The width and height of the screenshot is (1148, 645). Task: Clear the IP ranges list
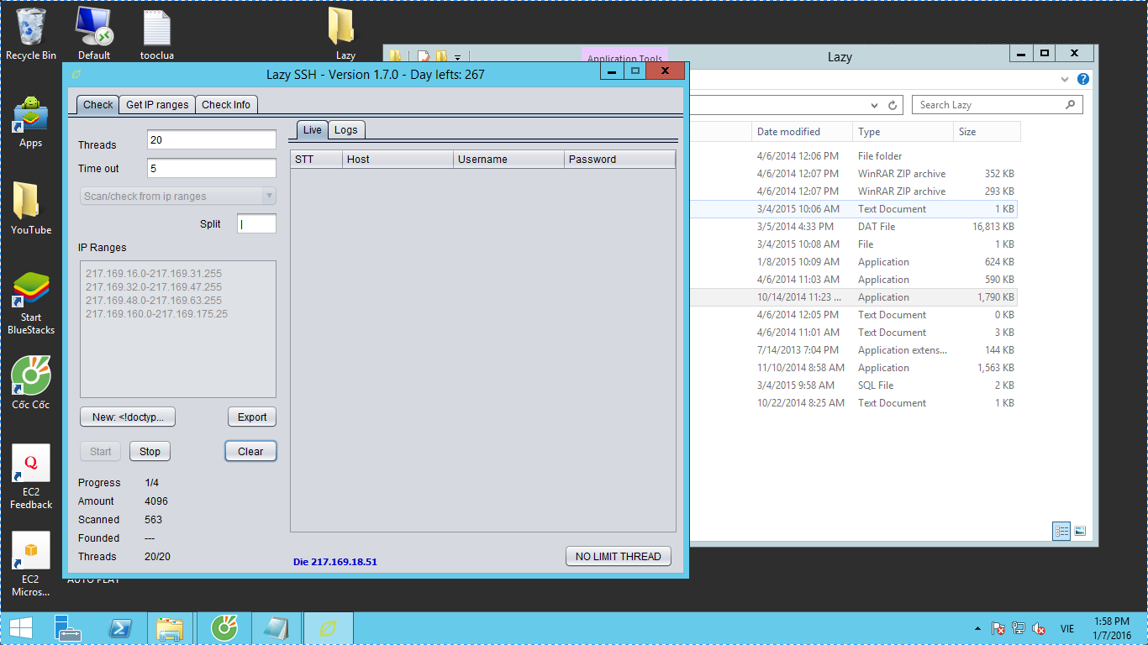click(x=250, y=451)
